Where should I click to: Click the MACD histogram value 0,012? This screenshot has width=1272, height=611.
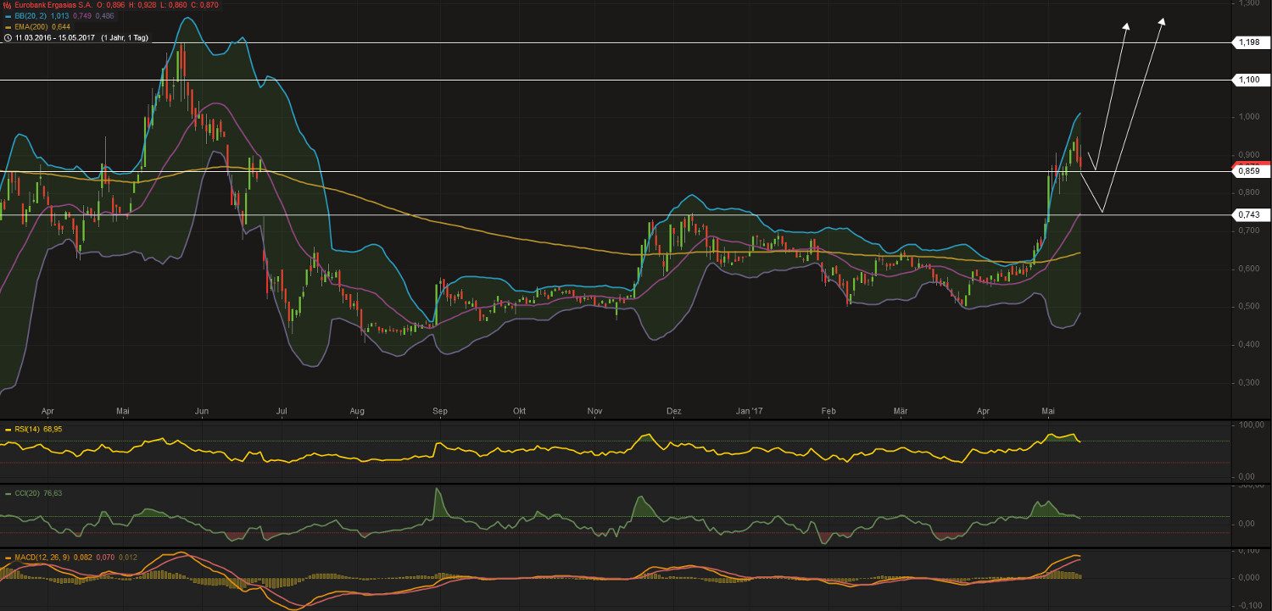[129, 558]
